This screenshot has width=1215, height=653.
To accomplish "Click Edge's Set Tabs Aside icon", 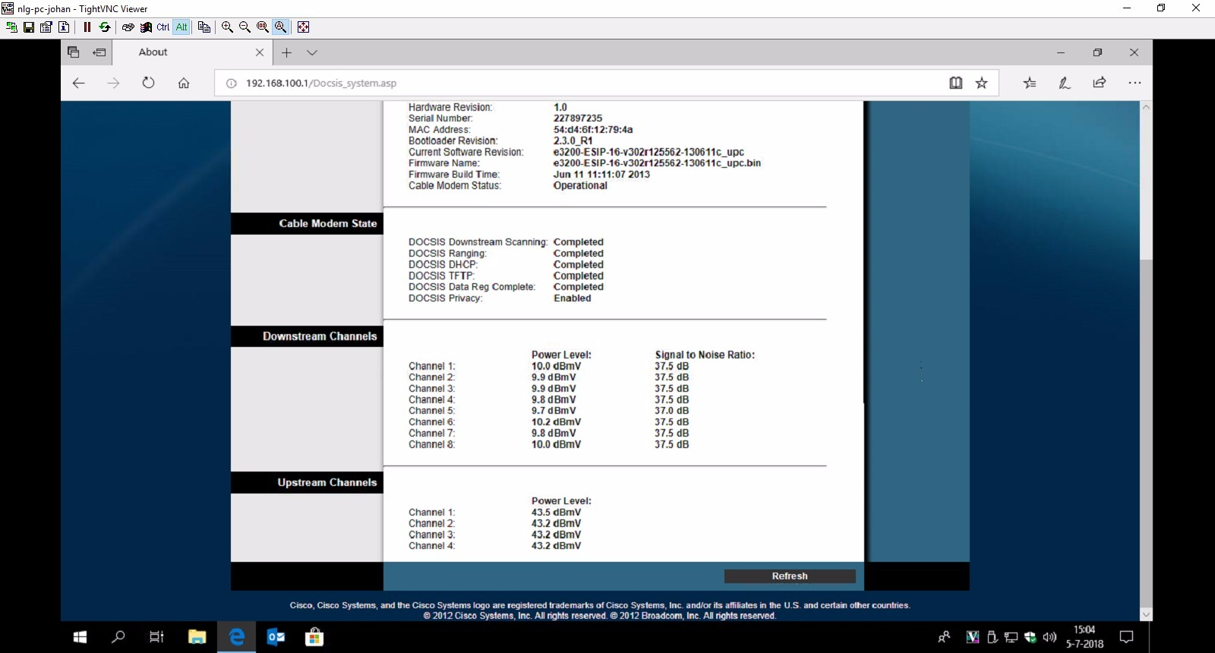I will [99, 52].
